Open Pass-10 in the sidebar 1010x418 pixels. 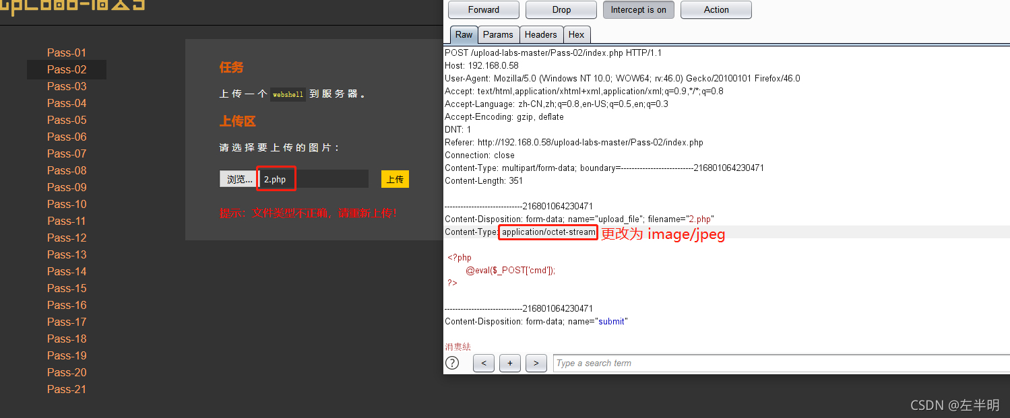click(67, 204)
